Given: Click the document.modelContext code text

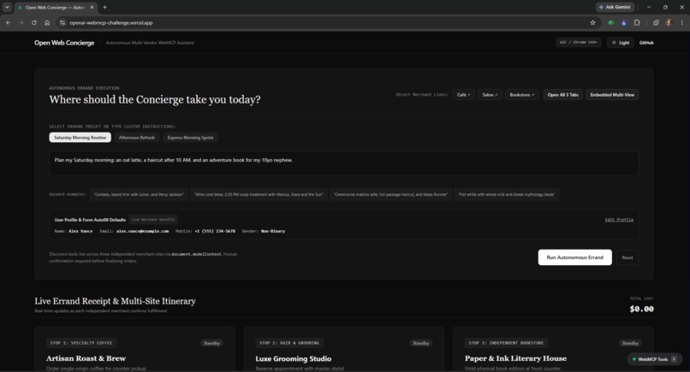Looking at the screenshot, I should 196,254.
